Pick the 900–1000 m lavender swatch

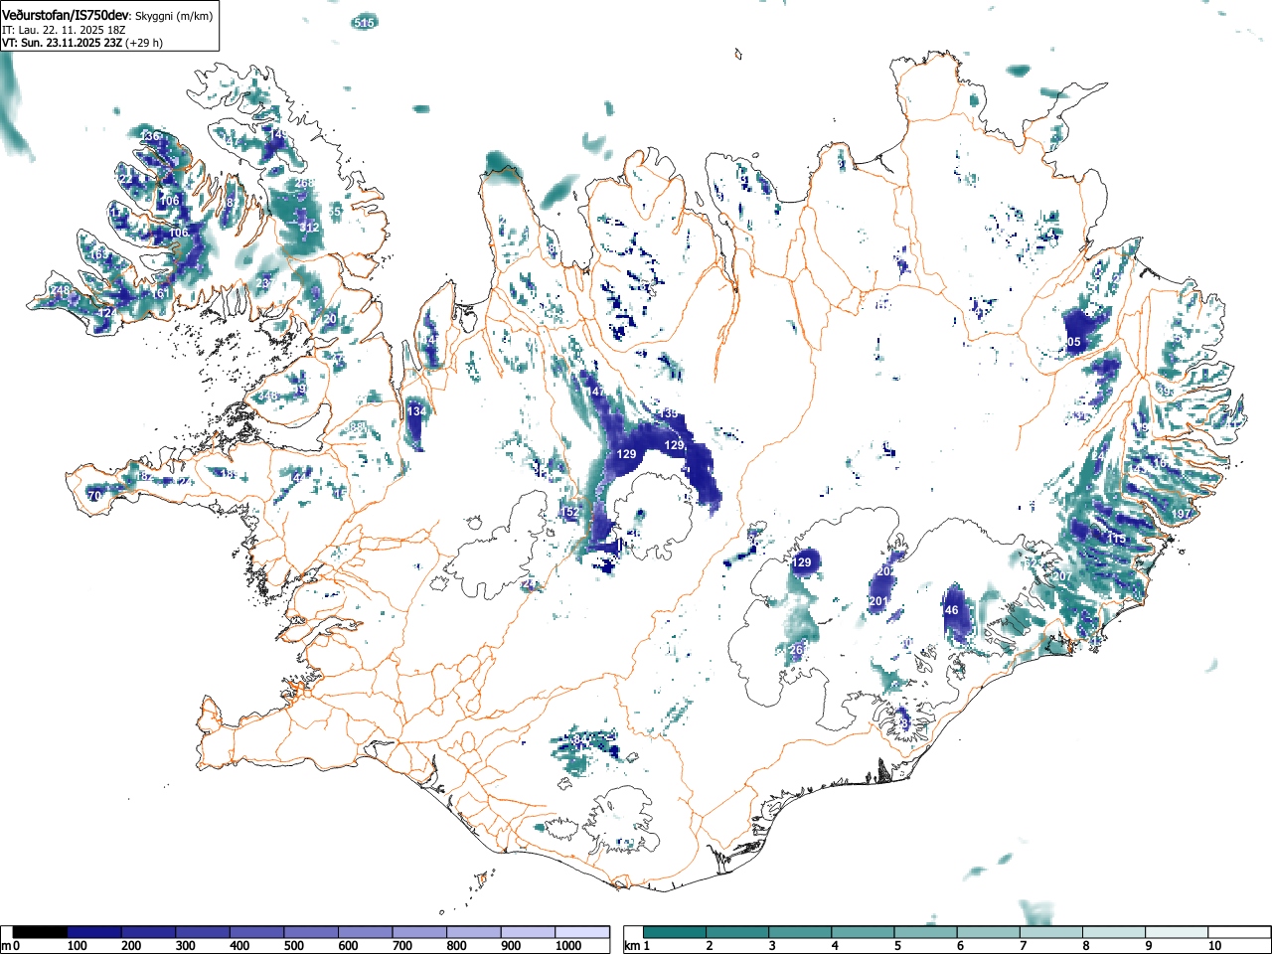(x=528, y=932)
